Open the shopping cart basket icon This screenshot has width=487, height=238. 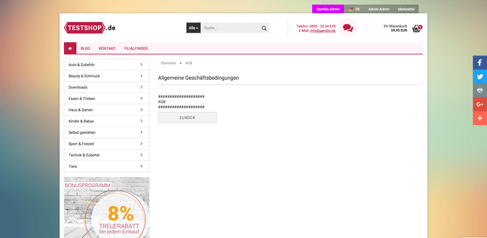coord(416,29)
